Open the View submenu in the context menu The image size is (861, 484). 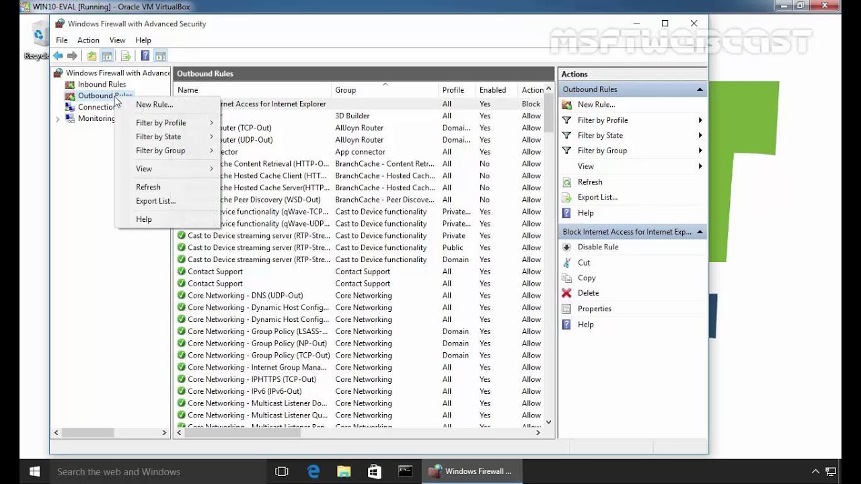click(x=168, y=169)
